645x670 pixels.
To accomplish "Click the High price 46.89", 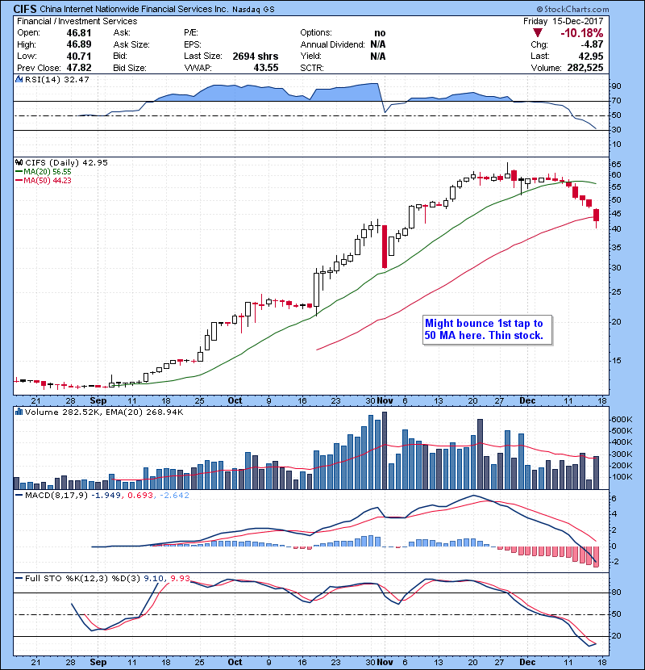I will [78, 44].
